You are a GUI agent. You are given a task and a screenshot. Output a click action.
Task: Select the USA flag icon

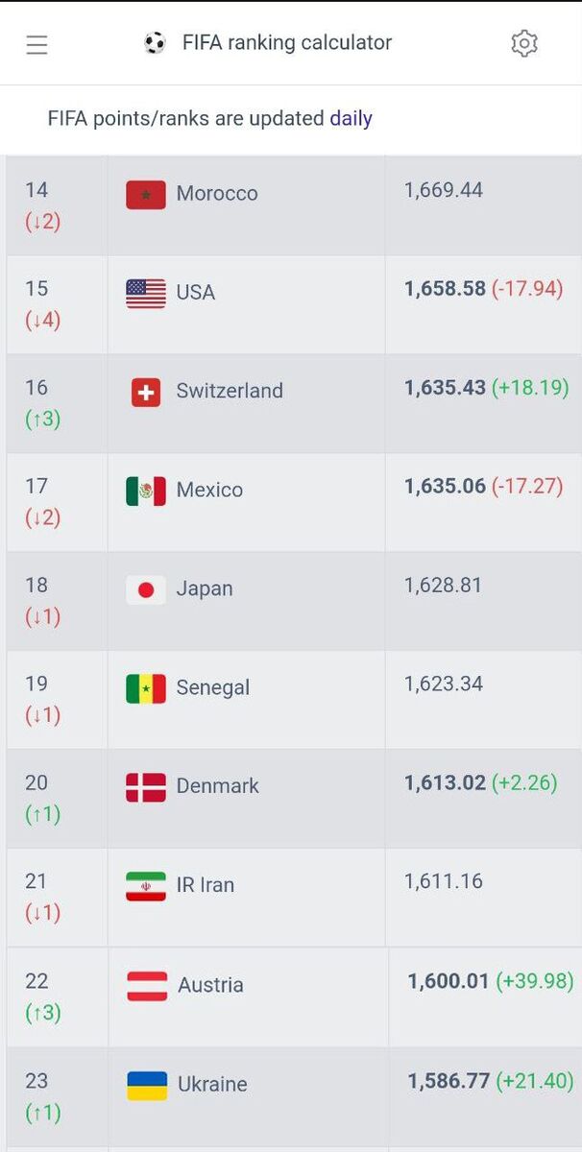point(145,292)
